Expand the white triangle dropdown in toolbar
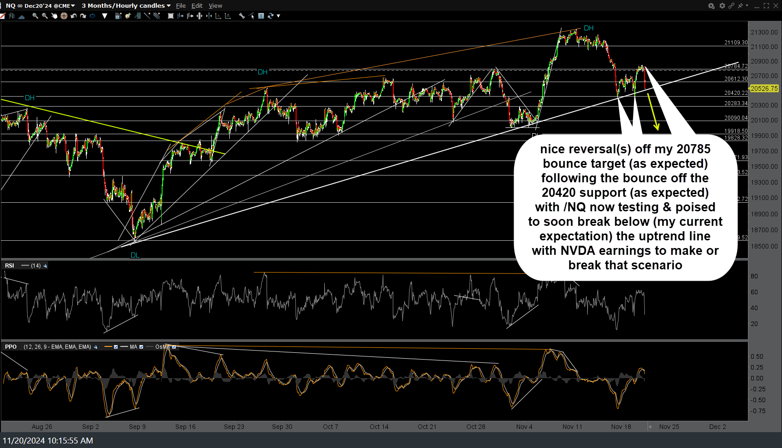The height and width of the screenshot is (448, 782). coord(105,16)
